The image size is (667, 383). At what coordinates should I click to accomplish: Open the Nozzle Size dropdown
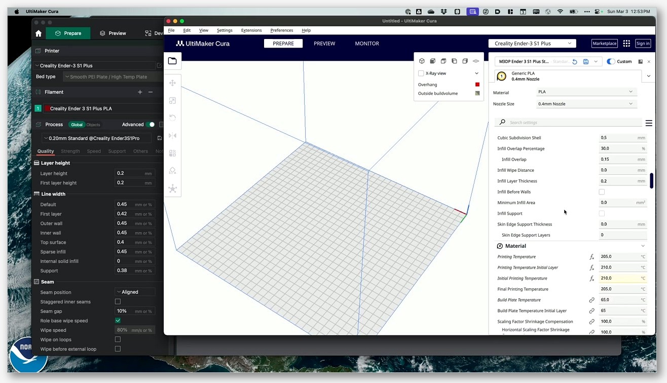[x=586, y=104]
